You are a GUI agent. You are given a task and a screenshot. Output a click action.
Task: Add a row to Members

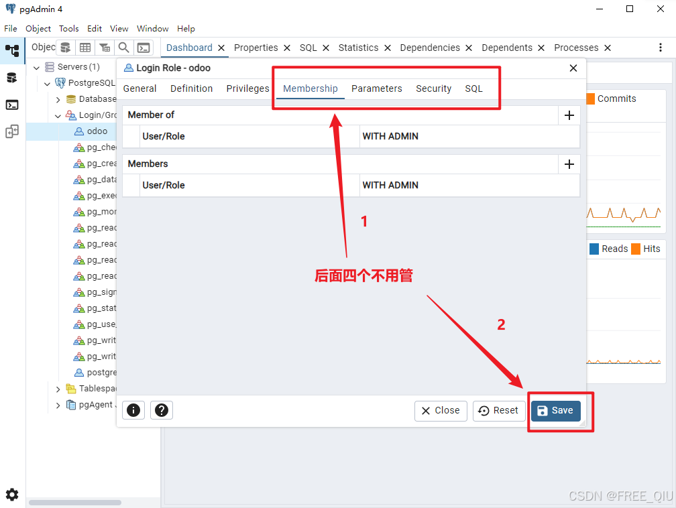tap(569, 164)
